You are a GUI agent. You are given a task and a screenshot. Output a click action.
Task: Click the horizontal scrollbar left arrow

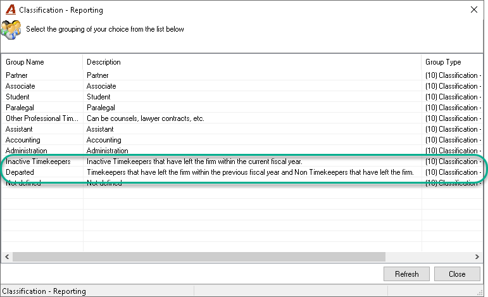tap(7, 257)
